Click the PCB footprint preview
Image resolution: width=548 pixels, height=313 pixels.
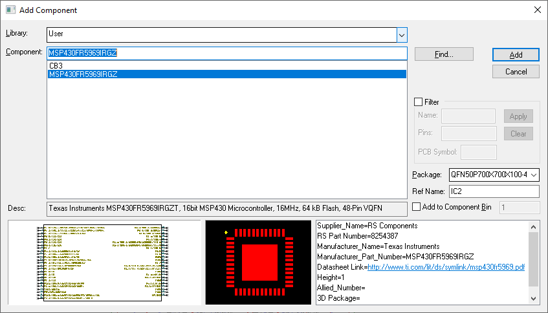258,263
